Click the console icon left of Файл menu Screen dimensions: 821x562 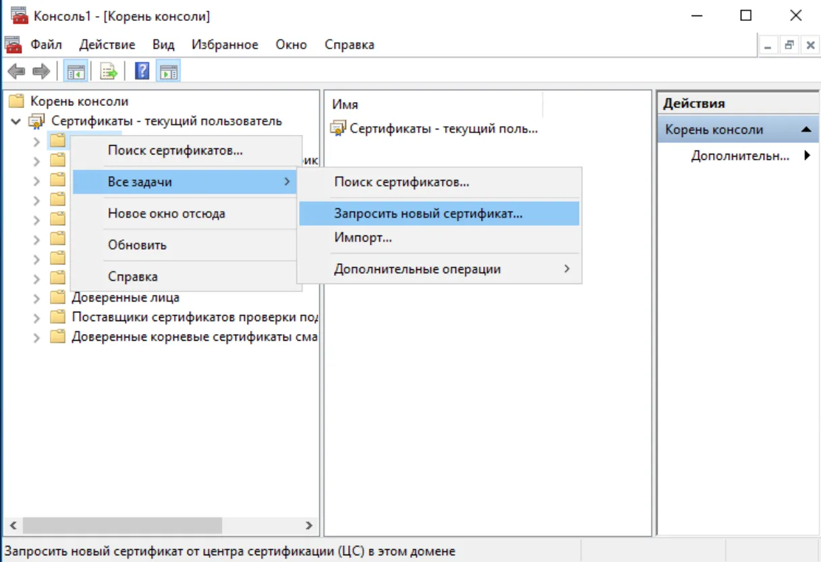pos(13,45)
